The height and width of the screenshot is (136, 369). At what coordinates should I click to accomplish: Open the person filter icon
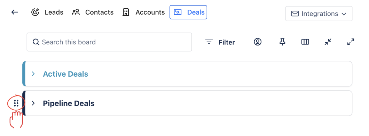258,42
